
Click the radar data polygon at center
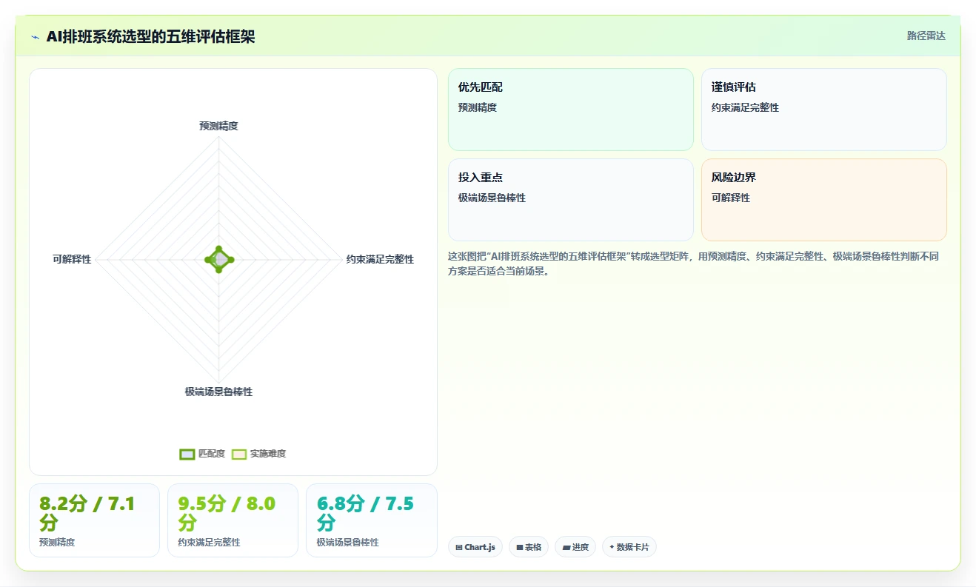[x=218, y=259]
